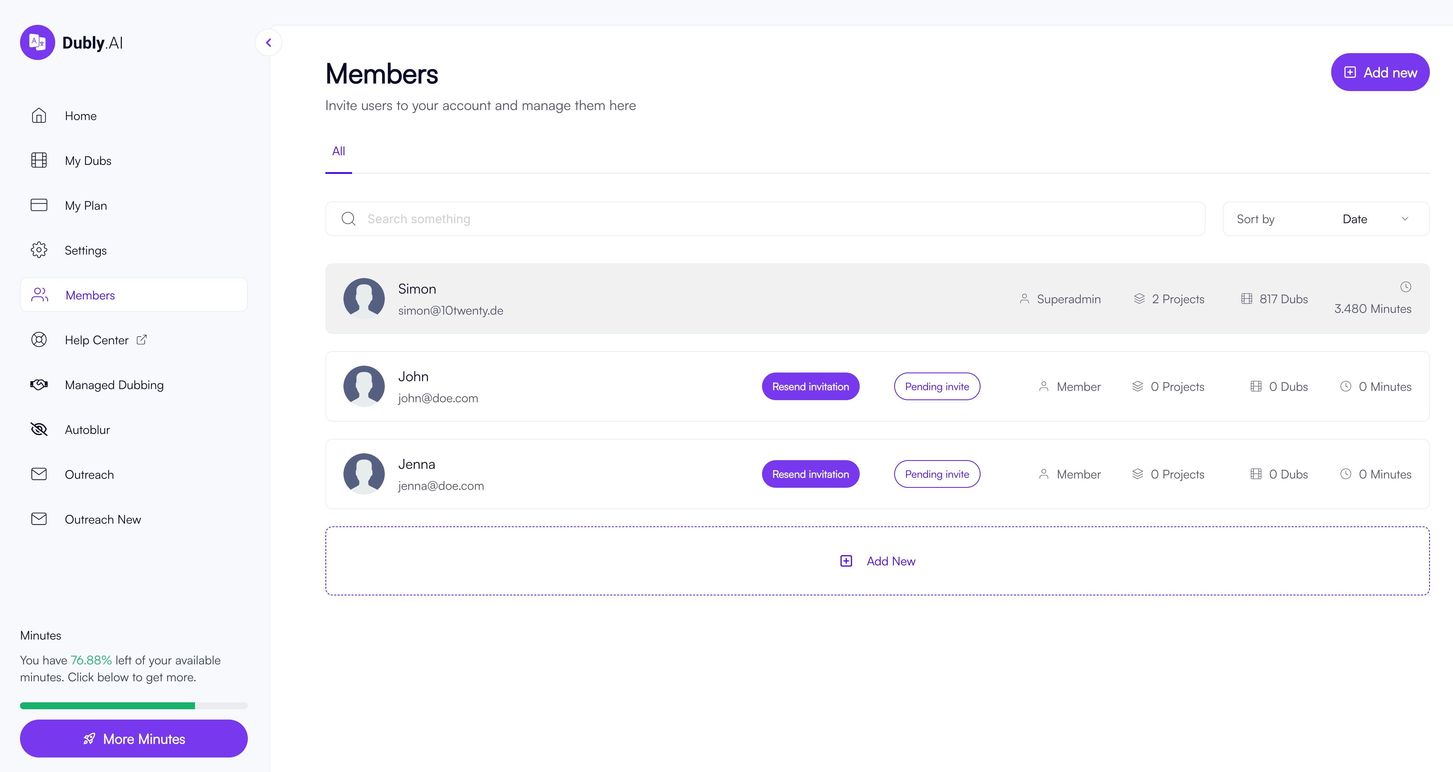
Task: Collapse the sidebar with chevron button
Action: click(269, 42)
